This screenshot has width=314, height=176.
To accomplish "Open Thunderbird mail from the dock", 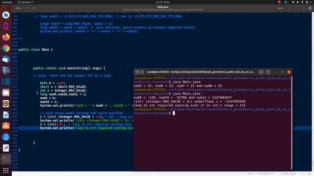I will pos(6,60).
